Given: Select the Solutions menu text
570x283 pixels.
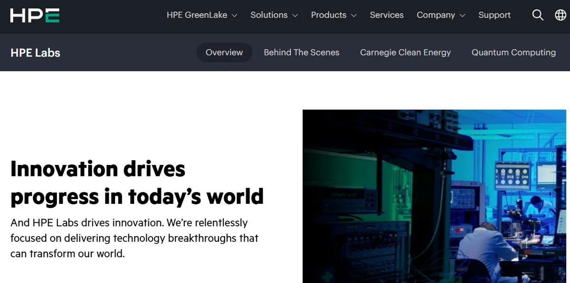Looking at the screenshot, I should click(x=269, y=15).
